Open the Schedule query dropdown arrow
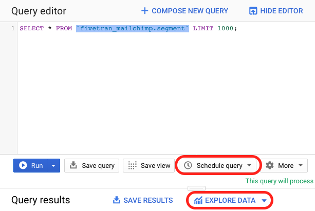Viewport: 315px width, 211px height. 249,165
